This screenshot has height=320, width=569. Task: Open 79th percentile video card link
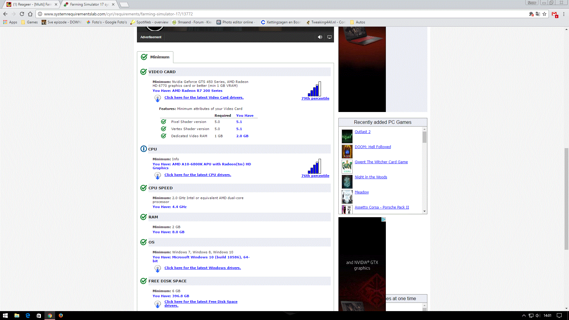315,98
